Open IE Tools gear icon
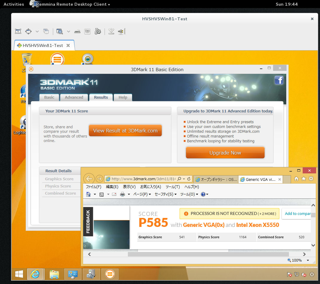 point(311,179)
